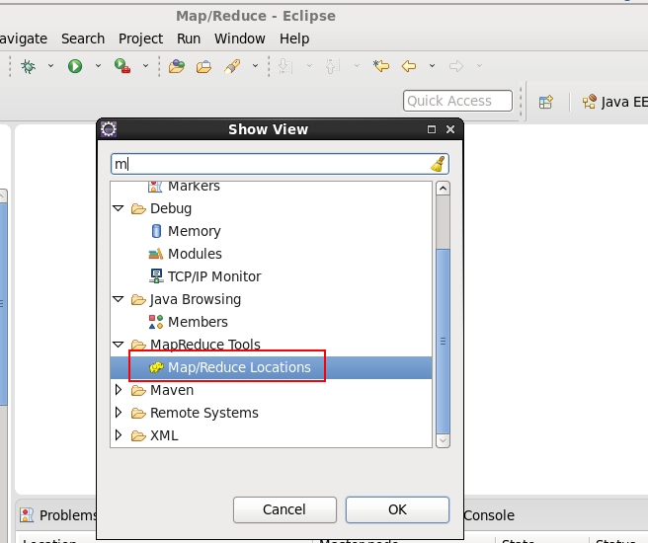This screenshot has width=648, height=543.
Task: Click the Run Last Tool icon
Action: point(122,66)
